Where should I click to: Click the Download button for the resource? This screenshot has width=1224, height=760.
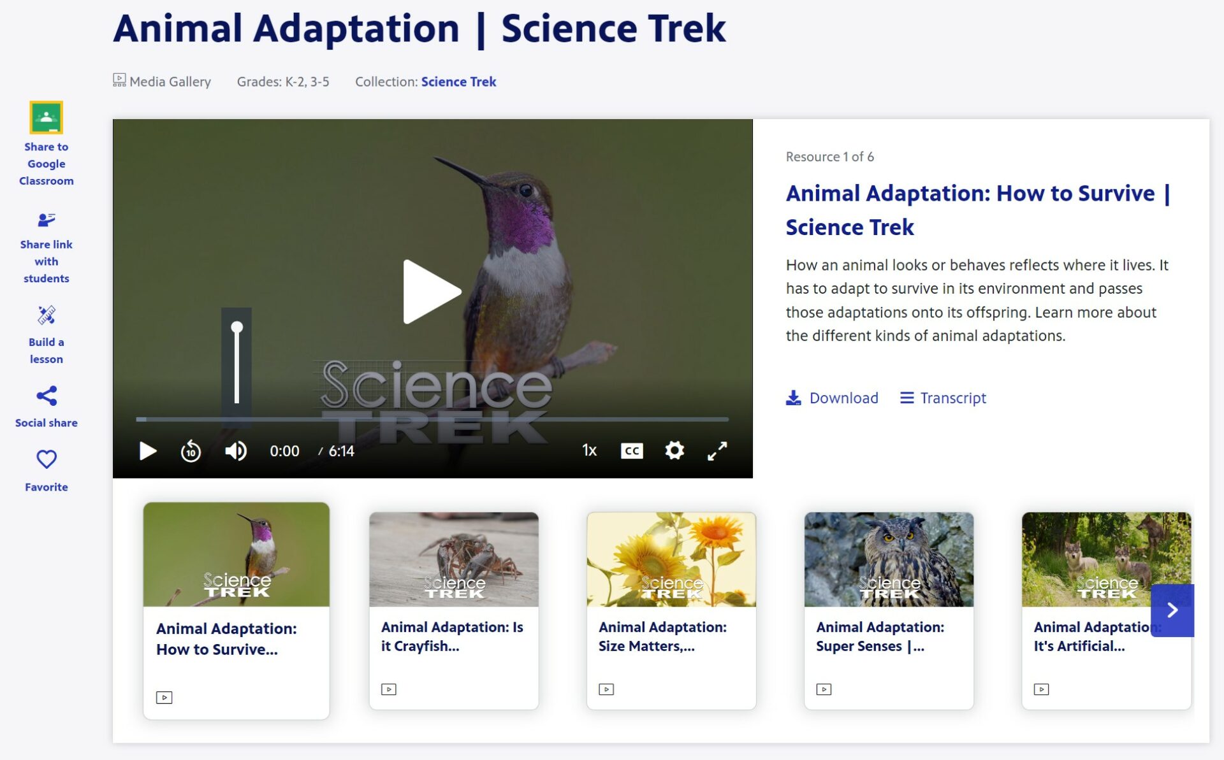coord(833,398)
